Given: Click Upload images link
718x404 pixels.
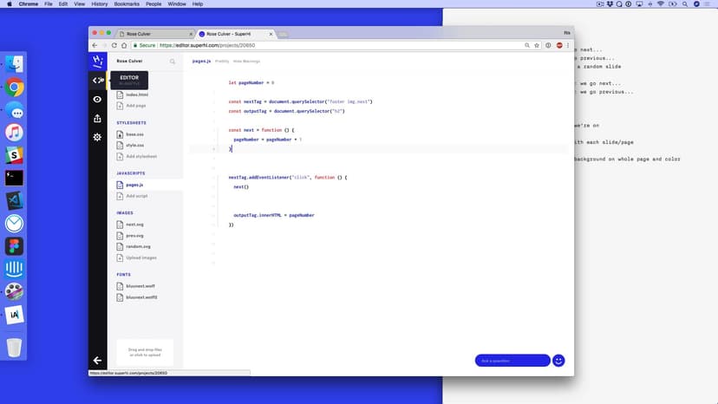Looking at the screenshot, I should click(140, 257).
